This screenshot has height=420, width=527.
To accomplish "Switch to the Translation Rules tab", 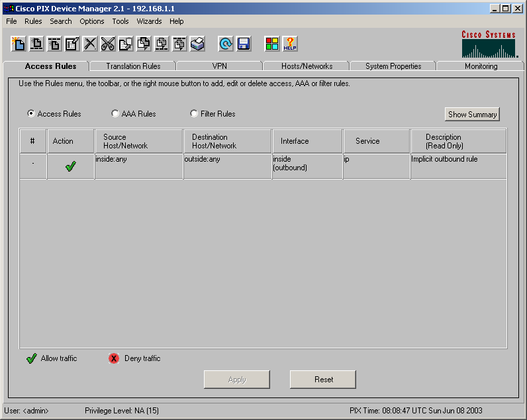I will tap(133, 66).
